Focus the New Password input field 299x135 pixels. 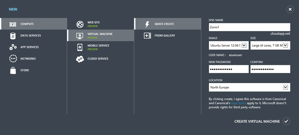click(x=228, y=69)
